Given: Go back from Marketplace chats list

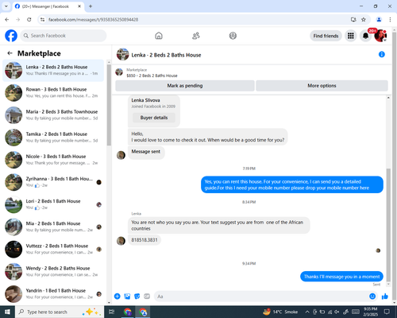Looking at the screenshot, I should pyautogui.click(x=10, y=53).
